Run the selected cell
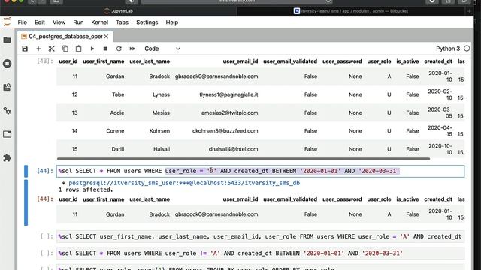This screenshot has height=270, width=481. click(92, 49)
